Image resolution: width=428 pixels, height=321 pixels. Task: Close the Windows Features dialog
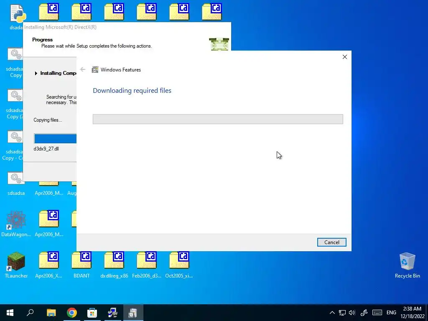pos(345,57)
